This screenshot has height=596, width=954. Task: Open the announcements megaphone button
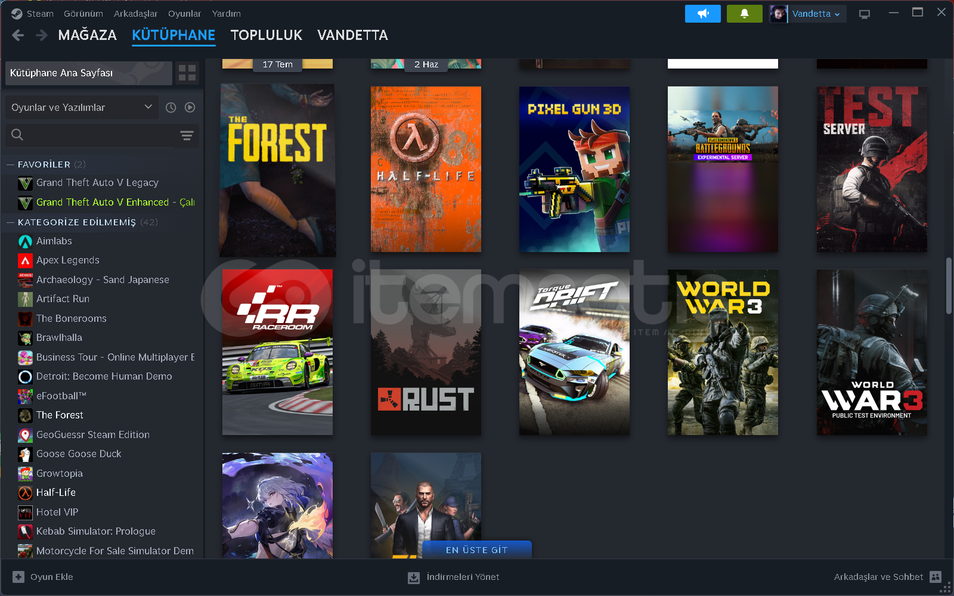[x=703, y=14]
